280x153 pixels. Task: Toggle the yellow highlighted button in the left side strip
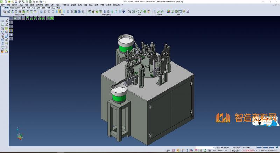(x=11, y=30)
